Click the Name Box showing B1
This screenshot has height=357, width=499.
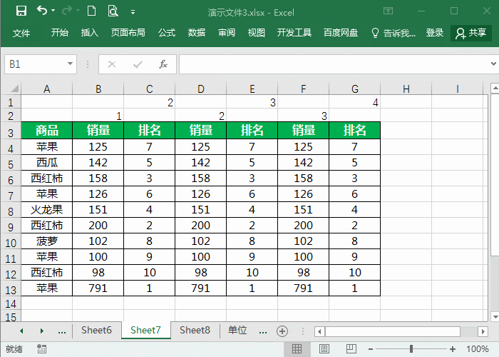point(36,64)
